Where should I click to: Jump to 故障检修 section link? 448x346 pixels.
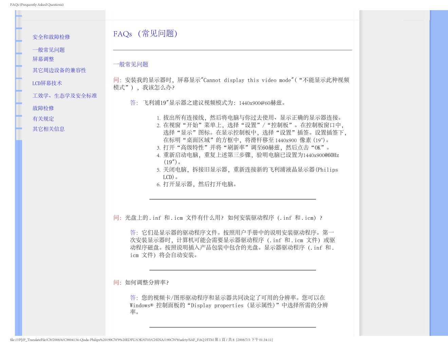(43, 108)
